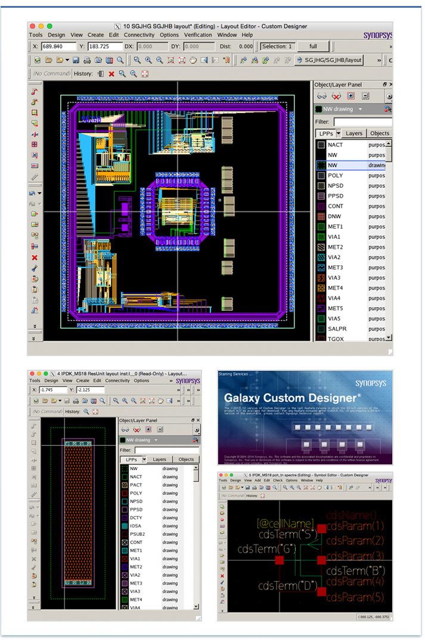Toggle the MET1 layer swatch in the SGJHG panel
Image resolution: width=425 pixels, height=640 pixels.
(321, 227)
